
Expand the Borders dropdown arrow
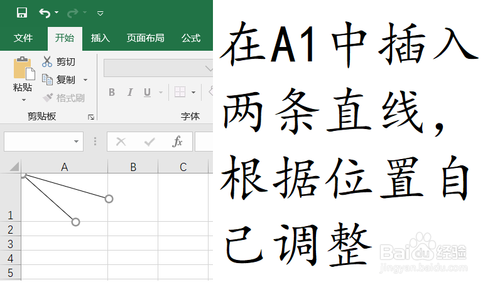pyautogui.click(x=193, y=92)
